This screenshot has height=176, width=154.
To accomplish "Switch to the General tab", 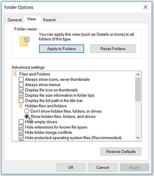I will click(14, 20).
